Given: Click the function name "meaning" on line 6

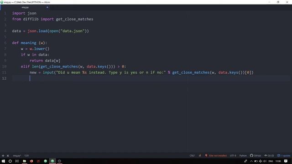Looking at the screenshot, I should (x=28, y=43).
